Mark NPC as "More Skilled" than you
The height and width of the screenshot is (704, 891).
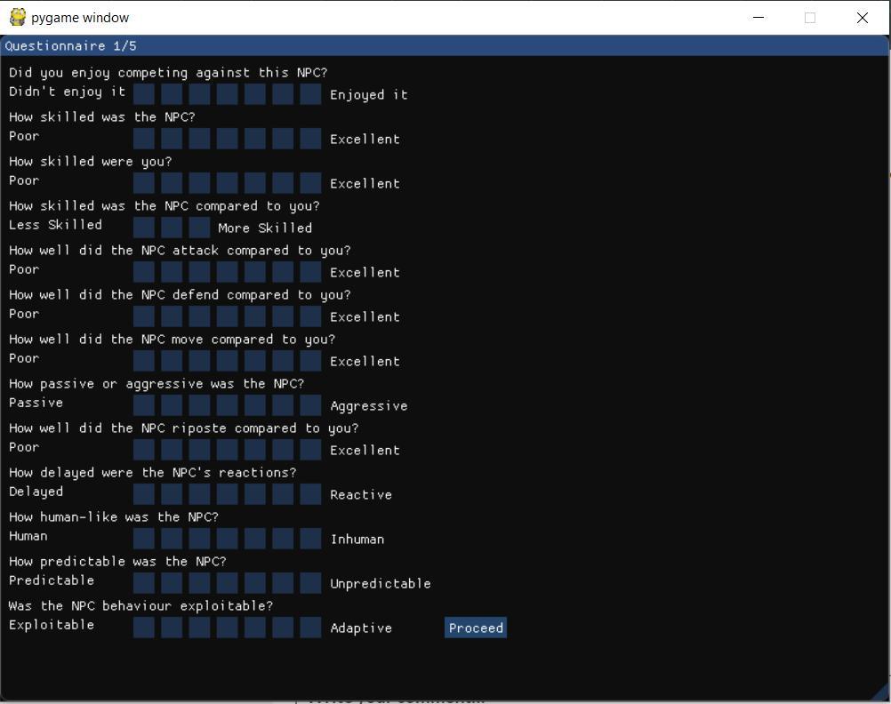click(x=199, y=226)
